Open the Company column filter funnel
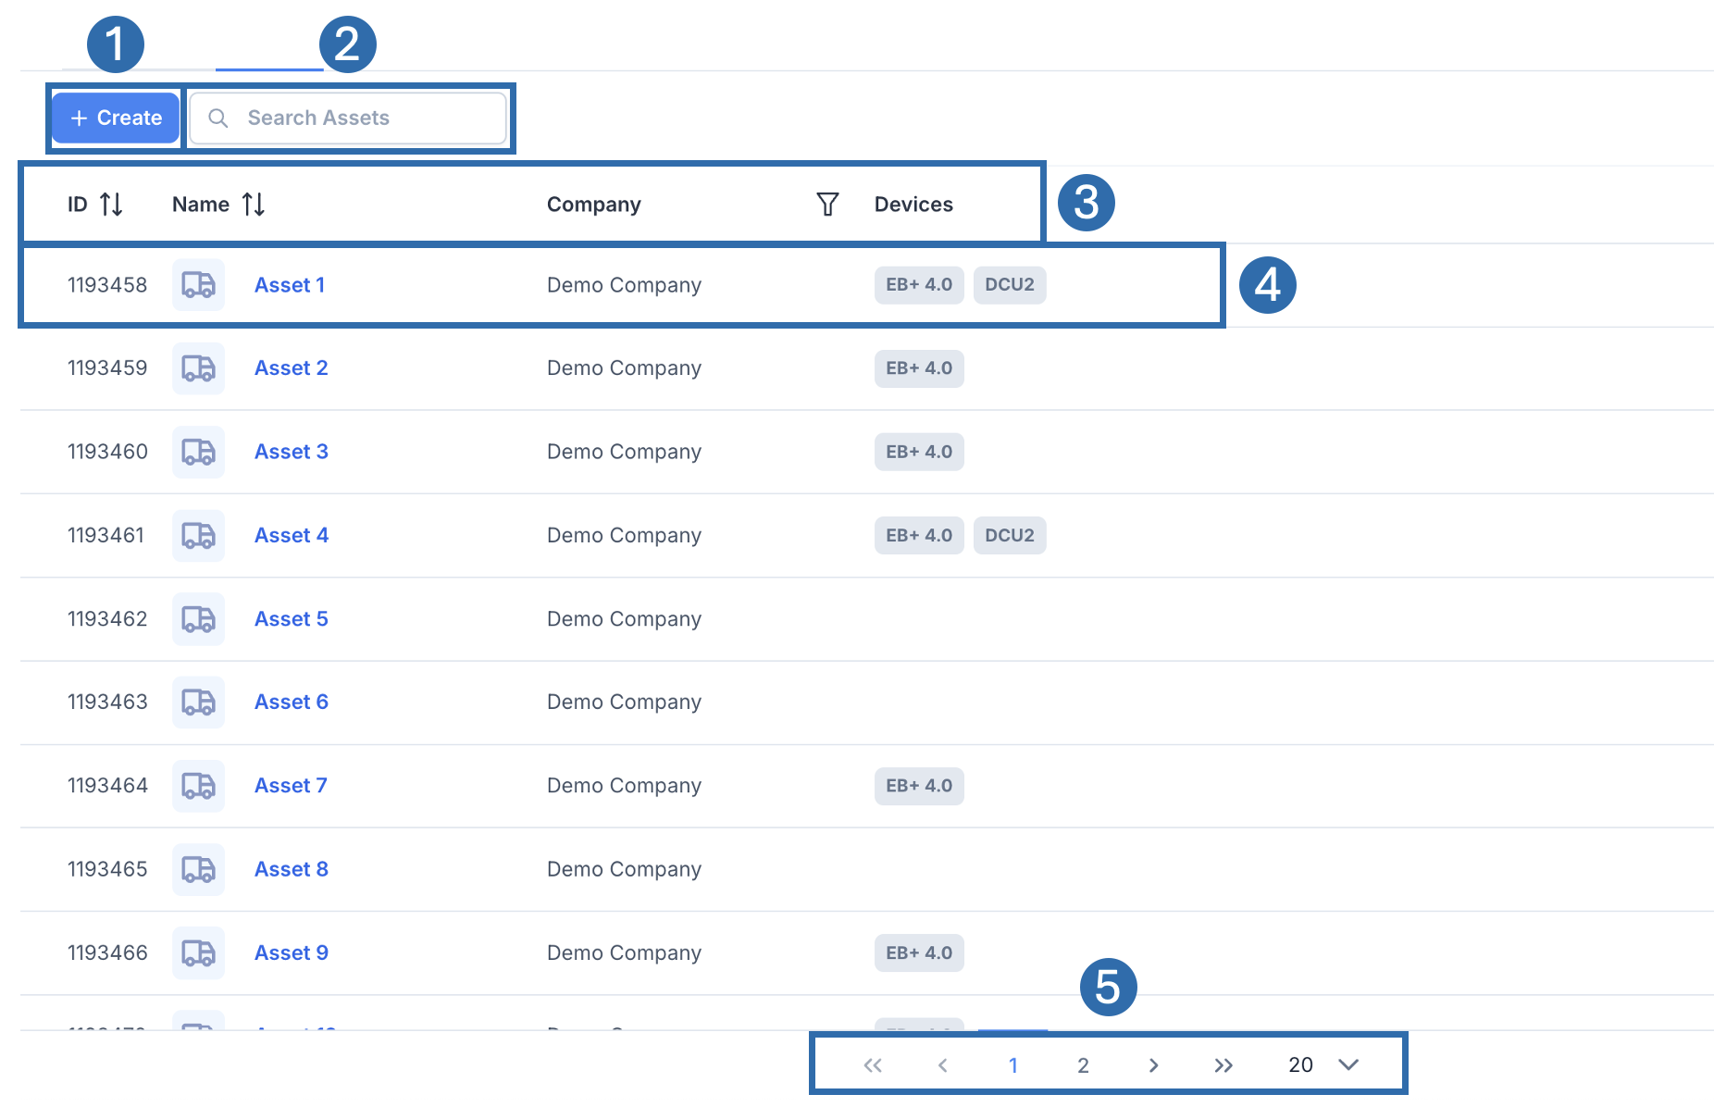Viewport: 1714px width, 1107px height. pyautogui.click(x=827, y=205)
